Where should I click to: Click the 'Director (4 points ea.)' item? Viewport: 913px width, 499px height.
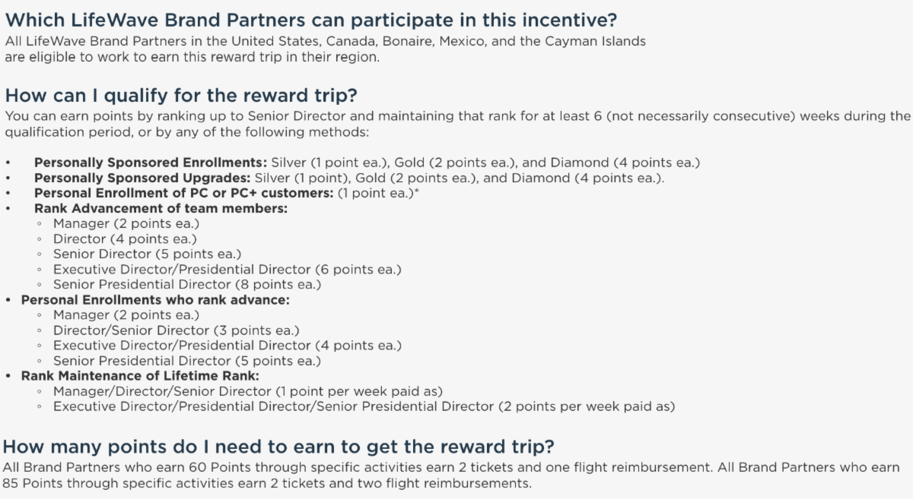pyautogui.click(x=125, y=238)
